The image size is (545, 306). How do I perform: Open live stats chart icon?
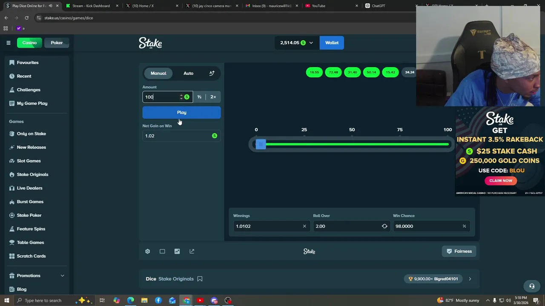177,251
